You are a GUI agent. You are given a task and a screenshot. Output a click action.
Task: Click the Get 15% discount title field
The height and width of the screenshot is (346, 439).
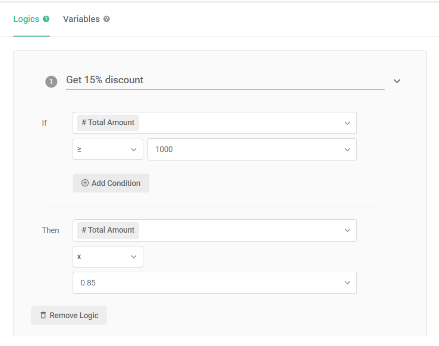tap(225, 80)
